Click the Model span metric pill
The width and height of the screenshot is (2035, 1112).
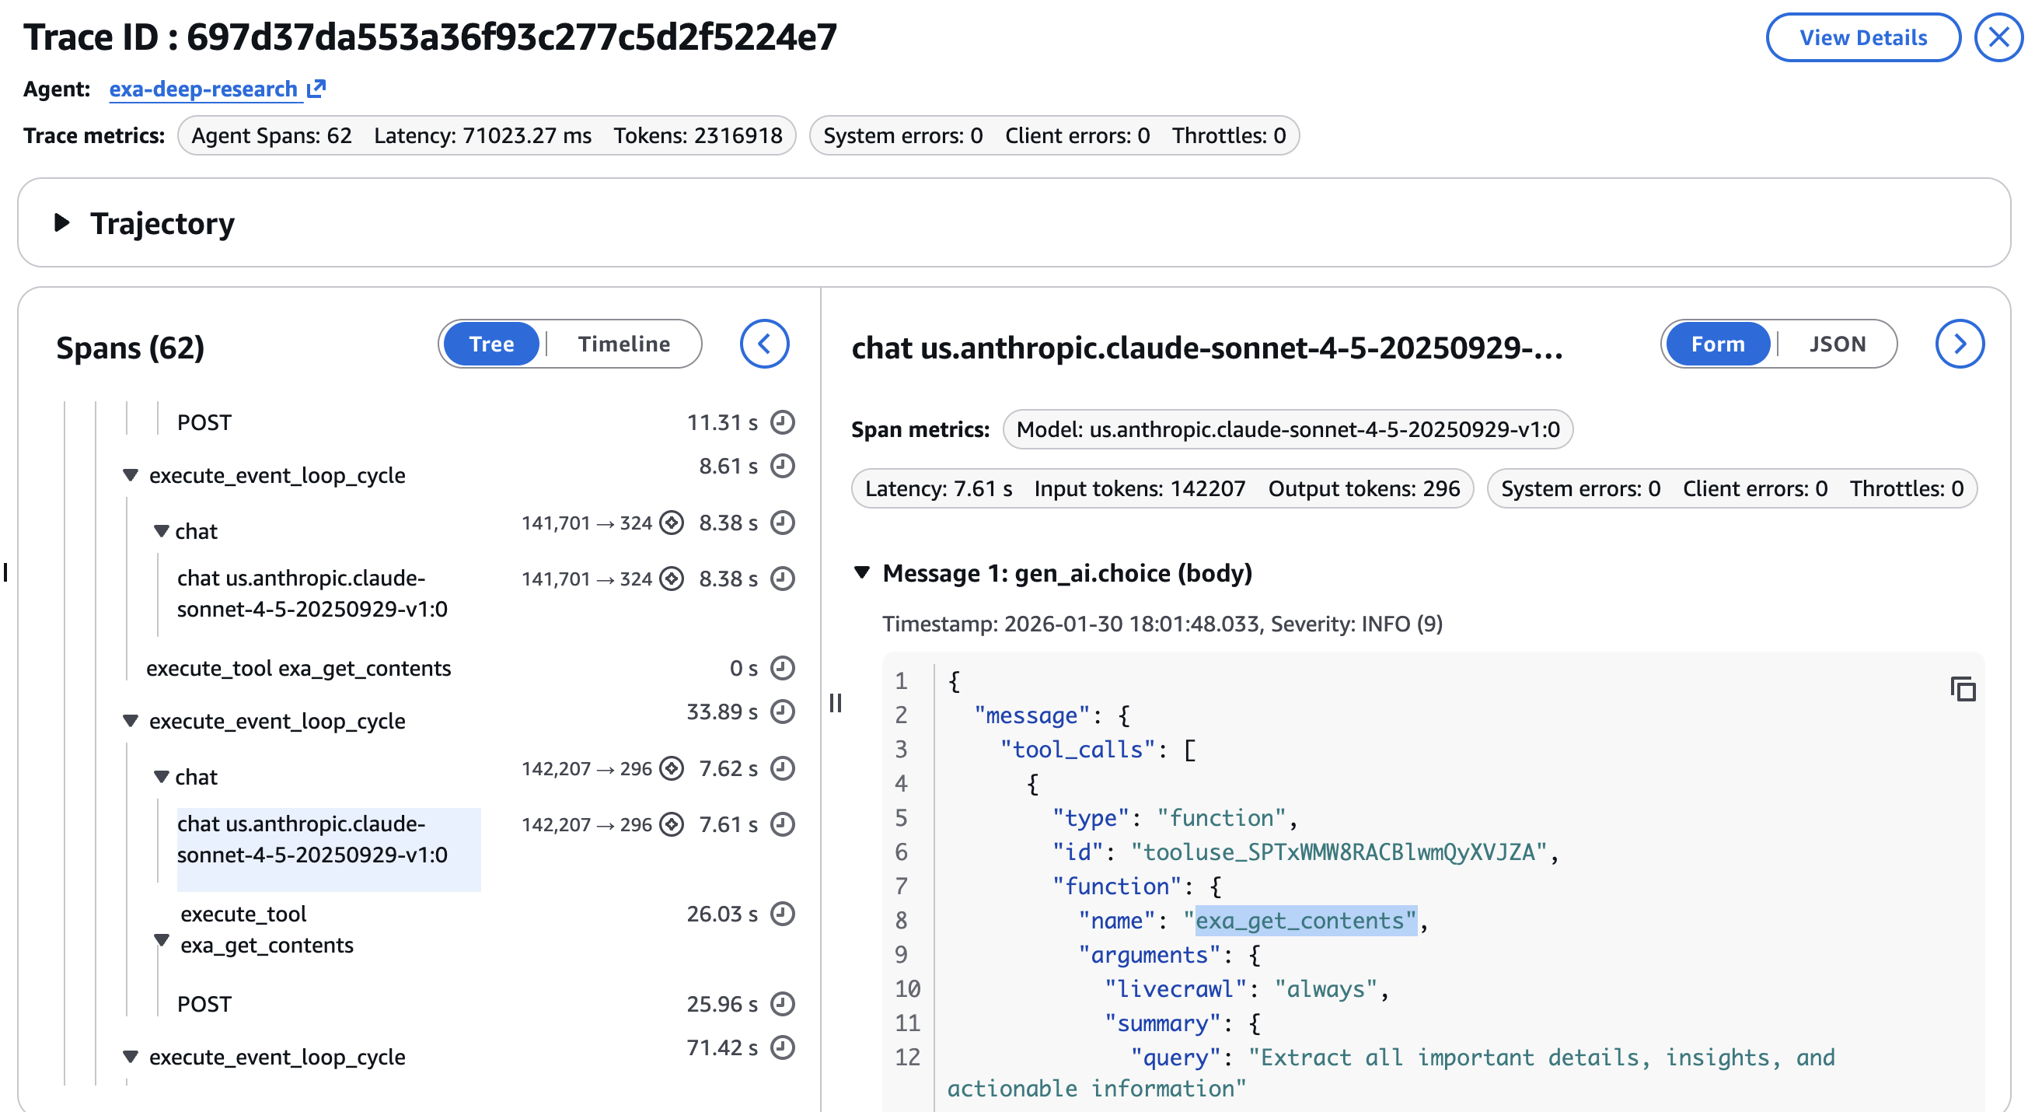(1287, 429)
